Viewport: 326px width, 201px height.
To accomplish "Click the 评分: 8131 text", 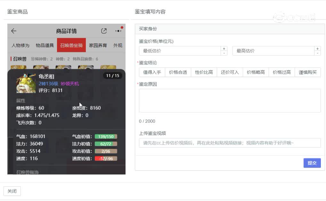I will click(x=51, y=90).
